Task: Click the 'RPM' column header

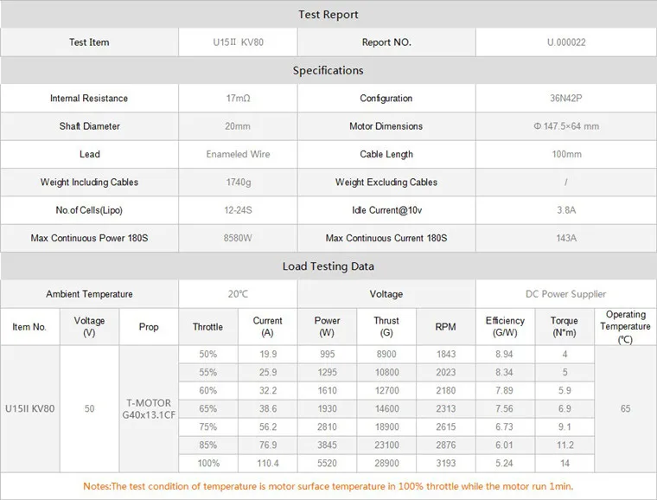Action: (x=445, y=327)
